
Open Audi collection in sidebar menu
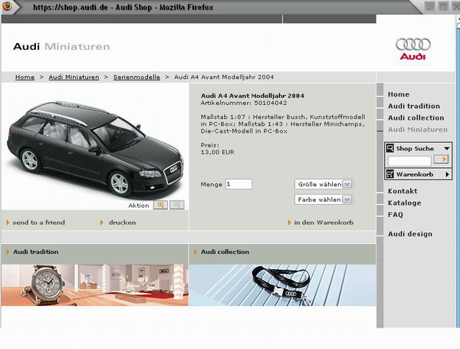416,117
